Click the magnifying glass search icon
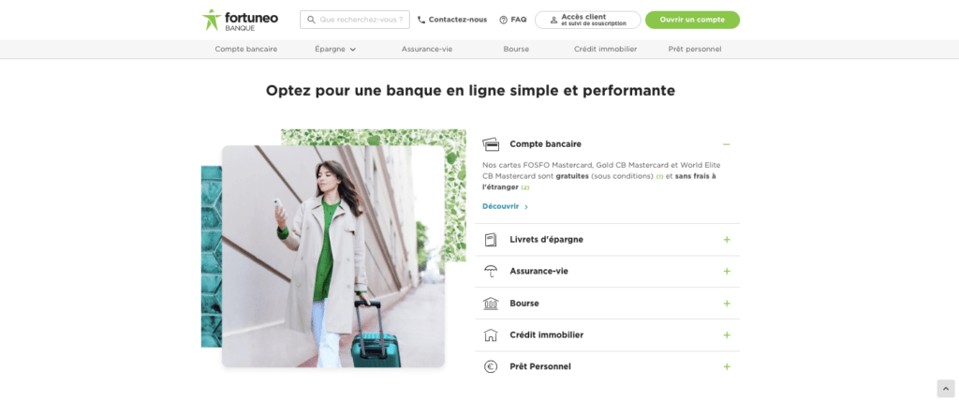Image resolution: width=959 pixels, height=401 pixels. (x=311, y=20)
